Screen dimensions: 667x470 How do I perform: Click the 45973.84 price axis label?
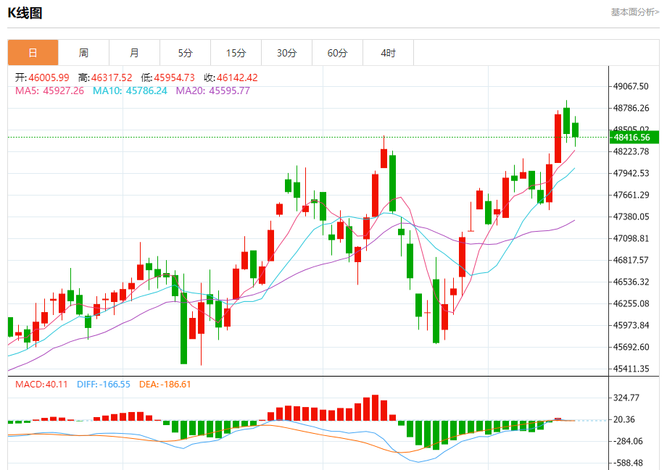coord(631,325)
